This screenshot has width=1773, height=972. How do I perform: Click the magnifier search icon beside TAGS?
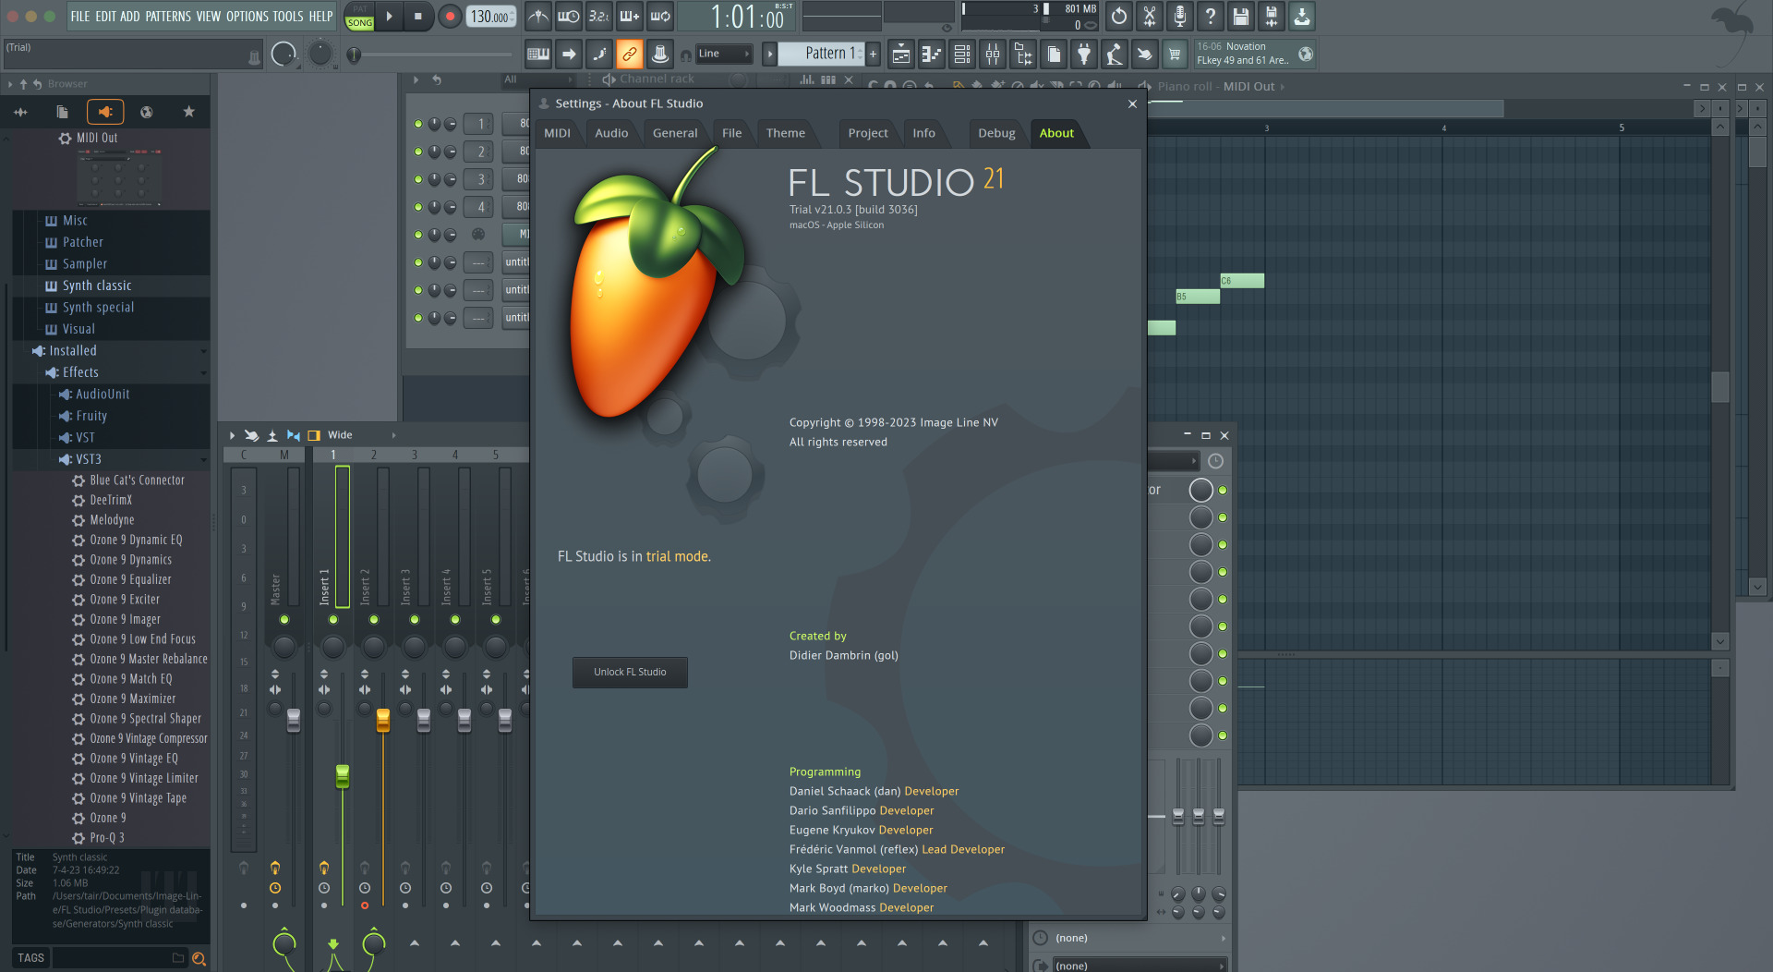click(199, 958)
